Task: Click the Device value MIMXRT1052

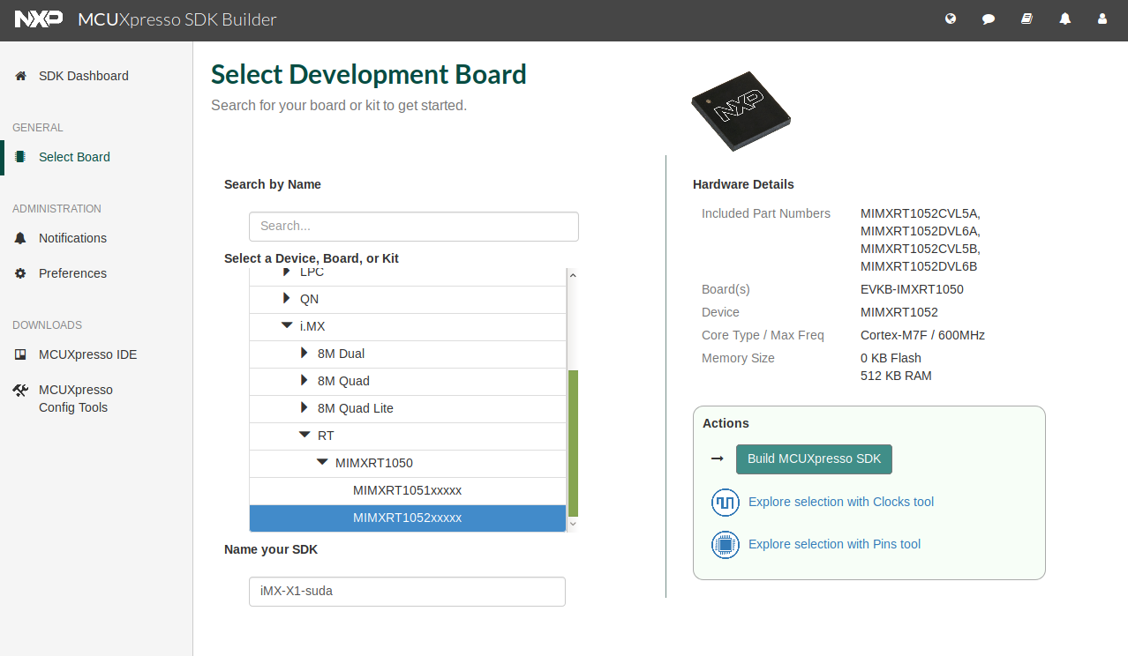Action: click(x=899, y=312)
